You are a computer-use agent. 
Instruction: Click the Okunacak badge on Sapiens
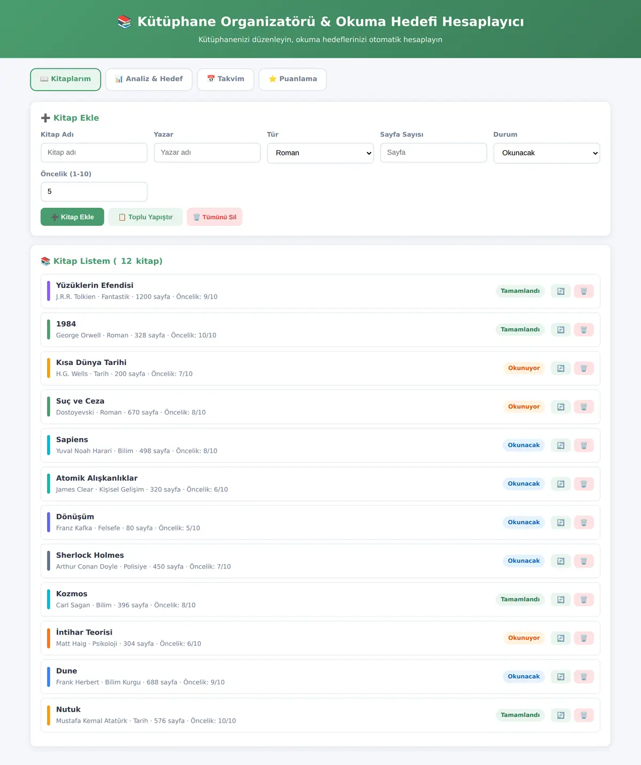[x=524, y=445]
